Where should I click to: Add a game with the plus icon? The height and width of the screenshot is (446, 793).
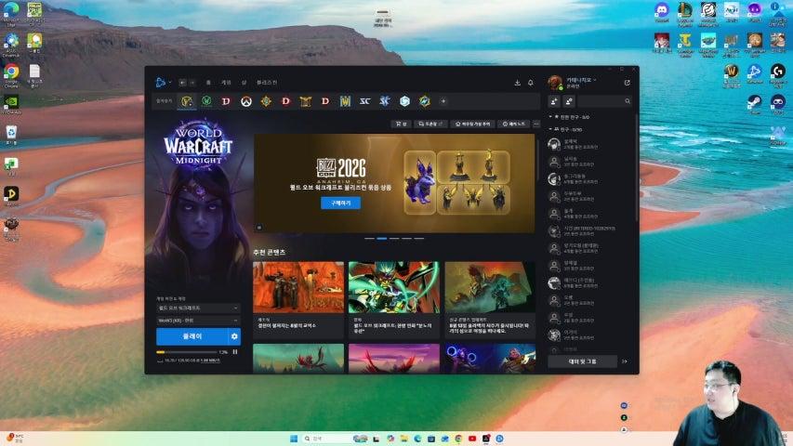click(x=443, y=101)
